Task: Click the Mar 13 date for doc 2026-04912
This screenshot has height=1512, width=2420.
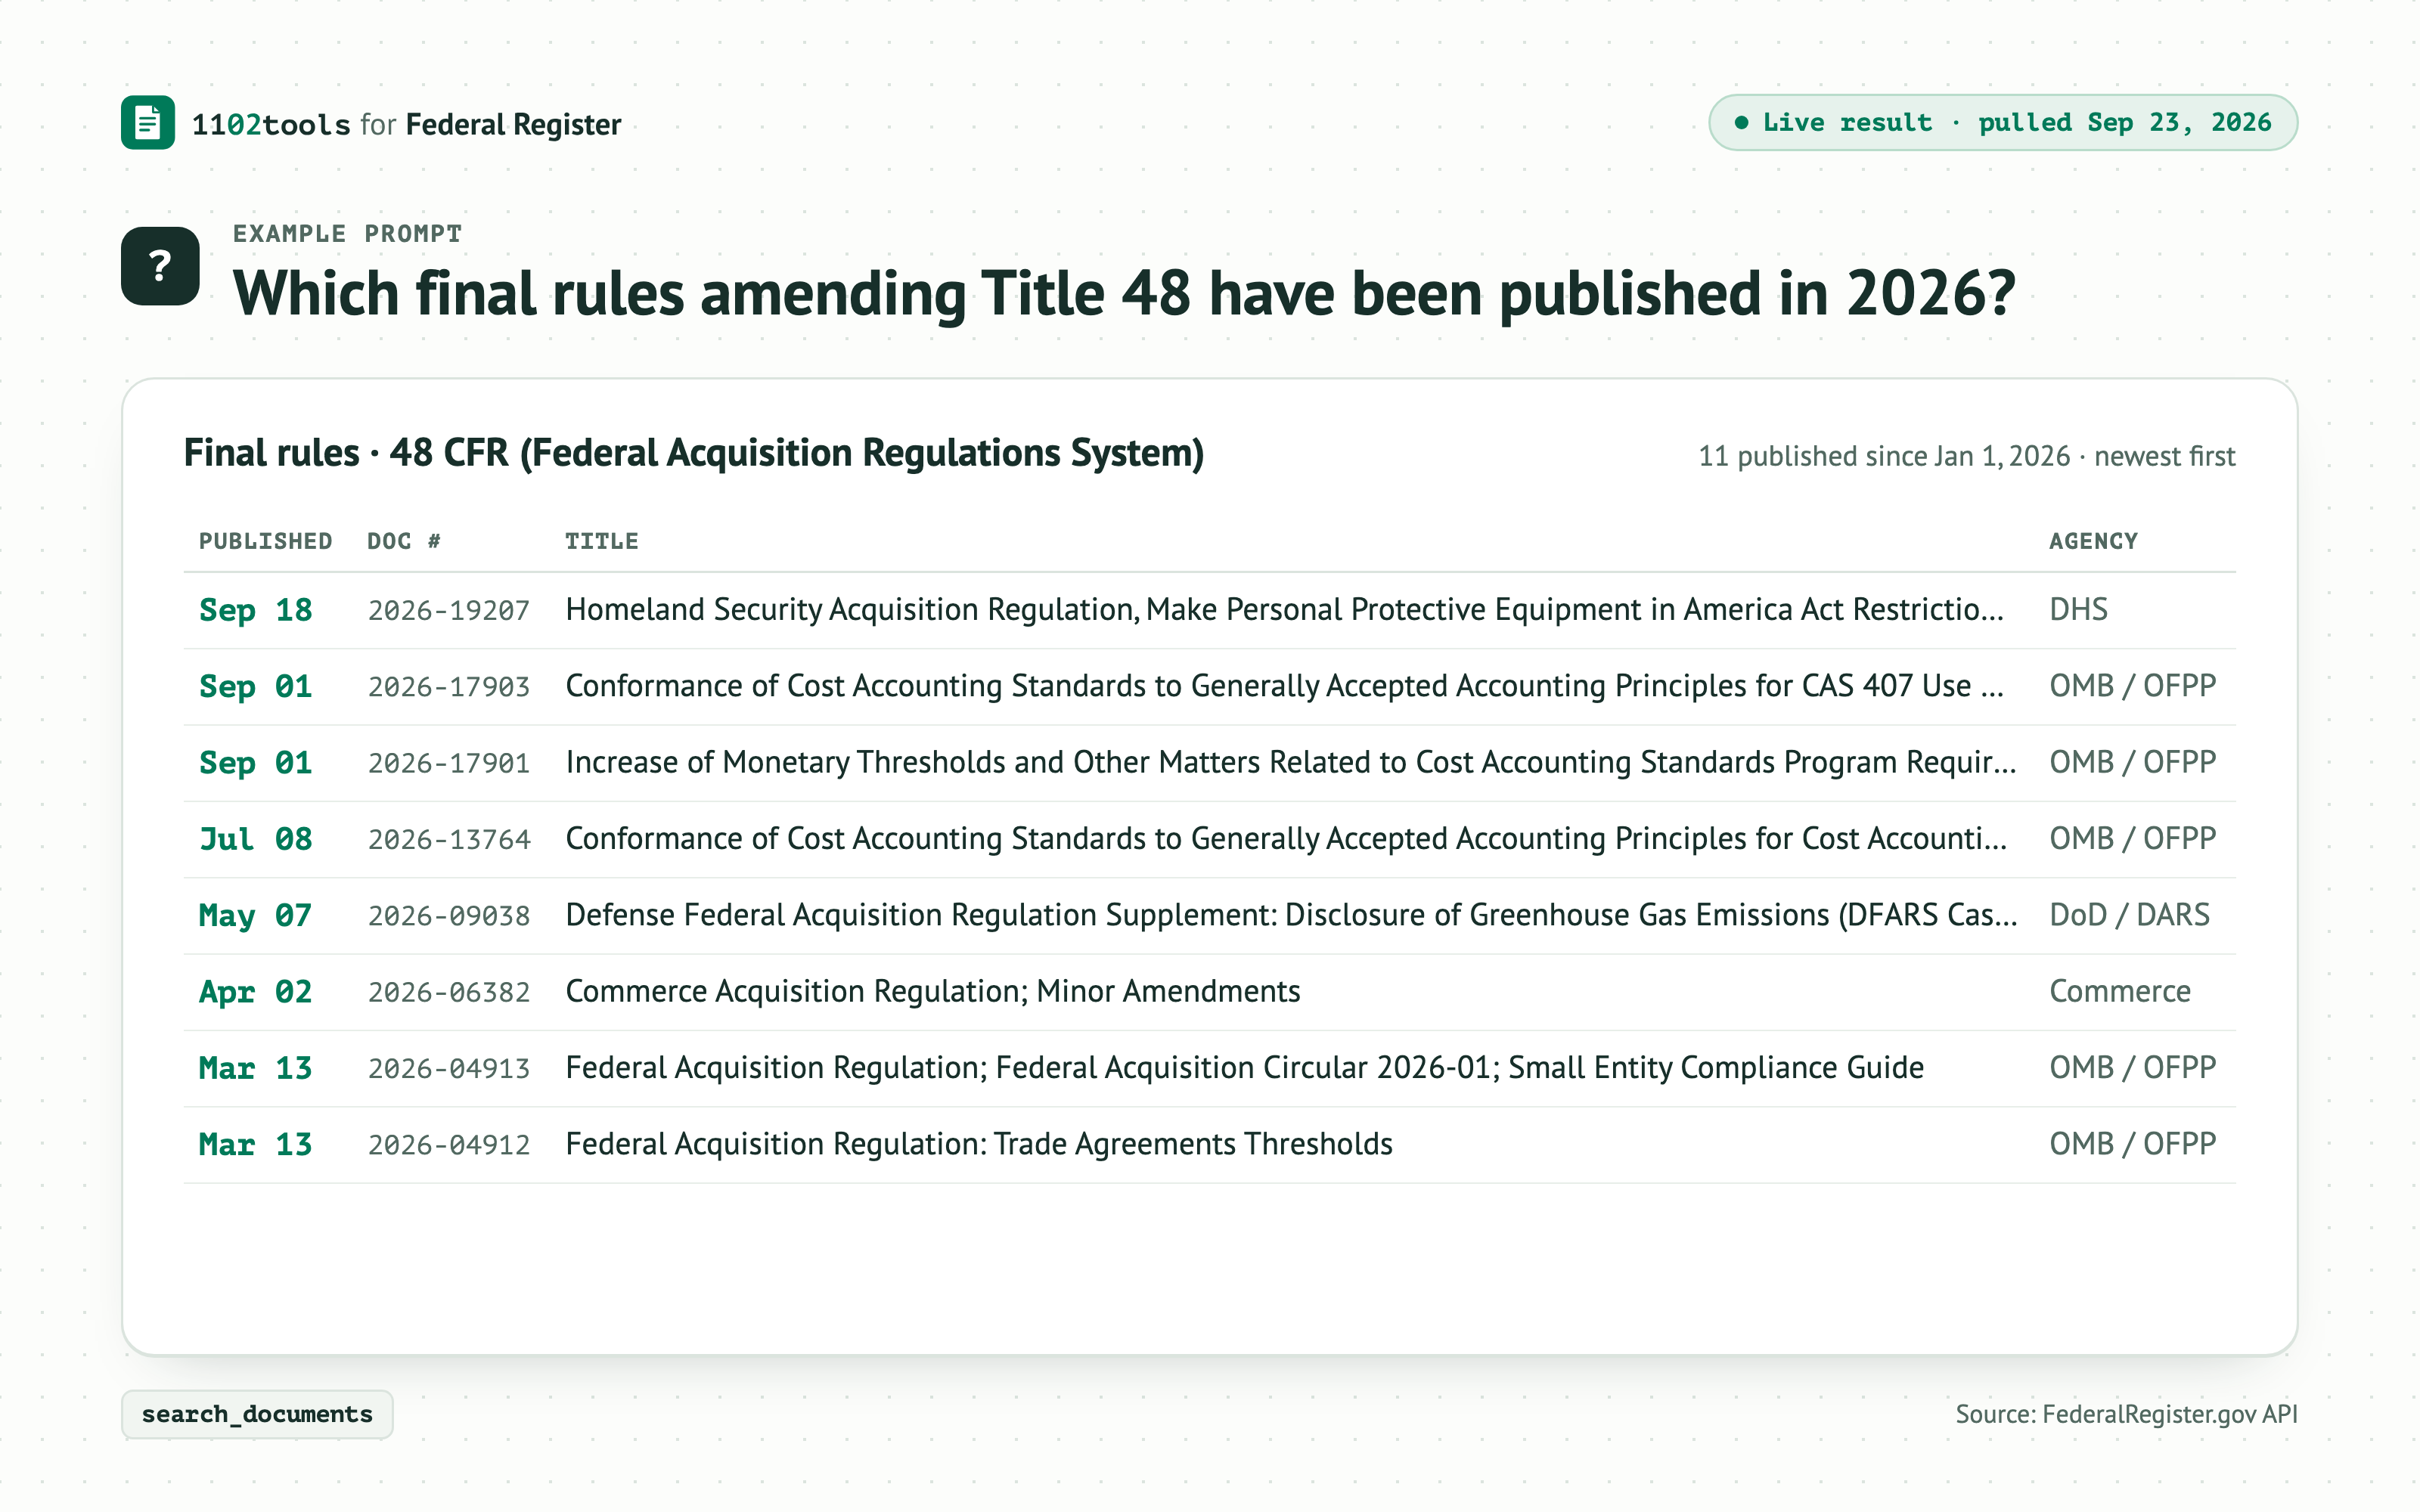Action: coord(256,1145)
